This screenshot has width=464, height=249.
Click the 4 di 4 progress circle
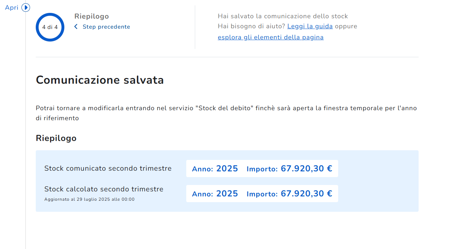(50, 27)
